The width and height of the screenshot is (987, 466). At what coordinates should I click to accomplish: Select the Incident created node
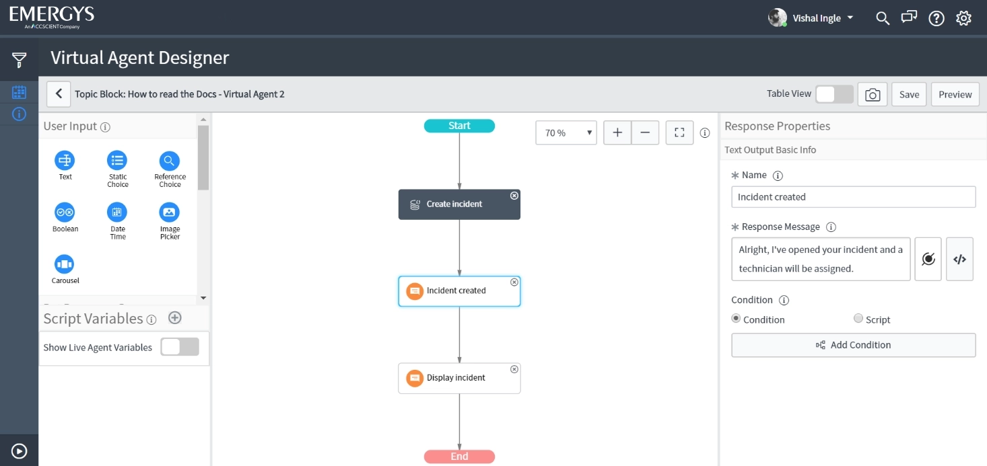tap(459, 291)
